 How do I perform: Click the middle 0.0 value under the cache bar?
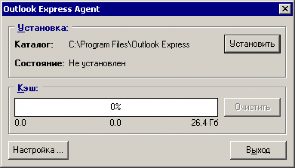115,123
